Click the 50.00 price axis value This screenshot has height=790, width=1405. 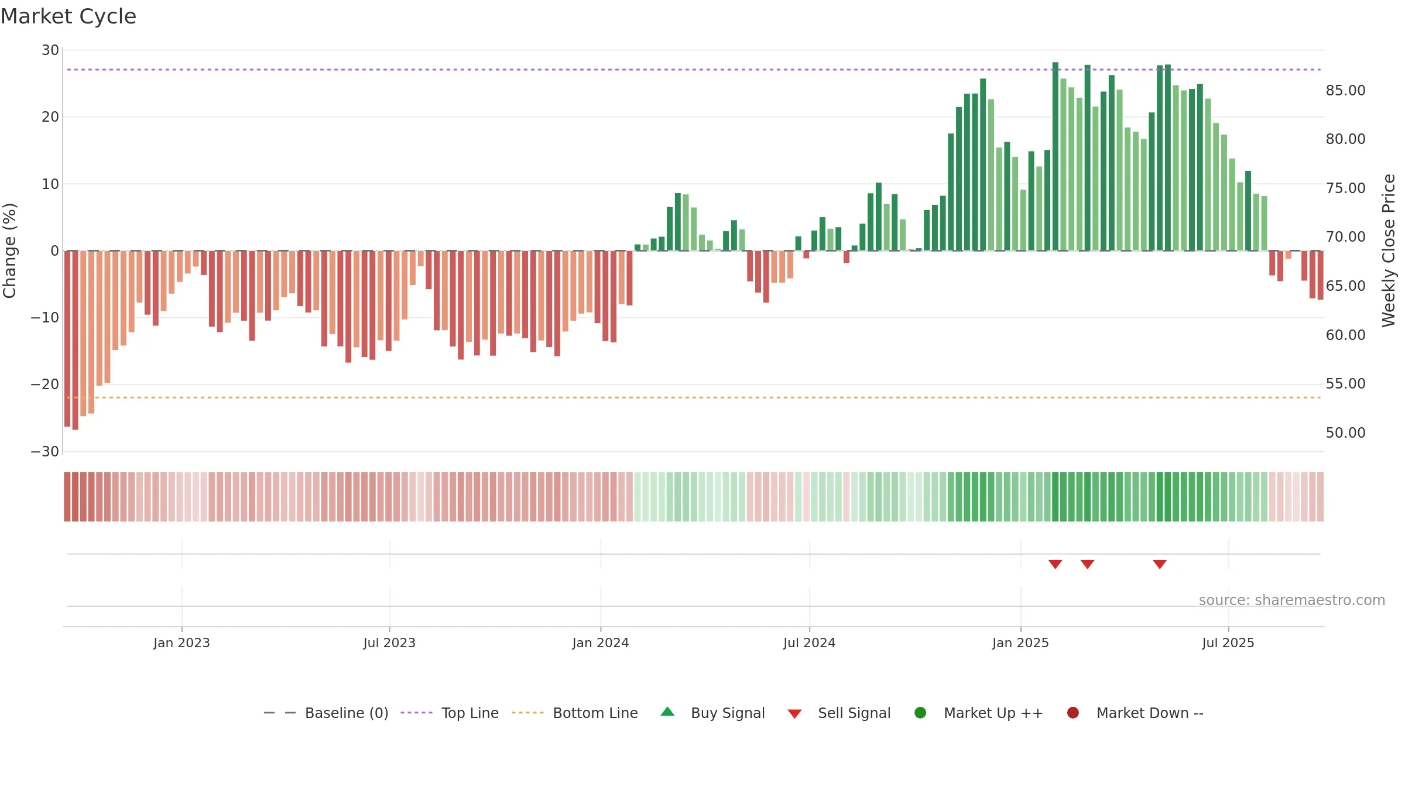pyautogui.click(x=1345, y=432)
